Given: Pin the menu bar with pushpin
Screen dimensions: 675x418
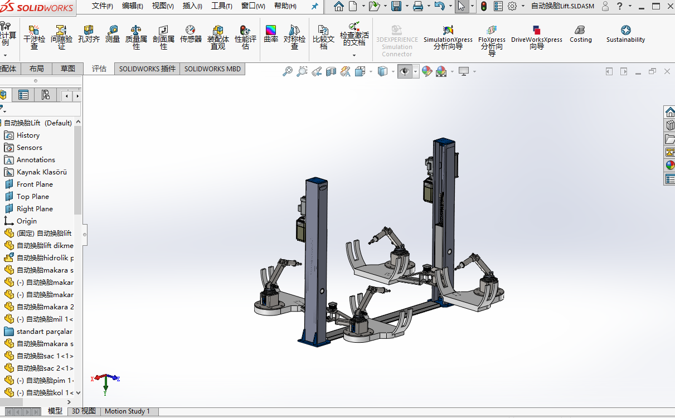Looking at the screenshot, I should tap(314, 6).
